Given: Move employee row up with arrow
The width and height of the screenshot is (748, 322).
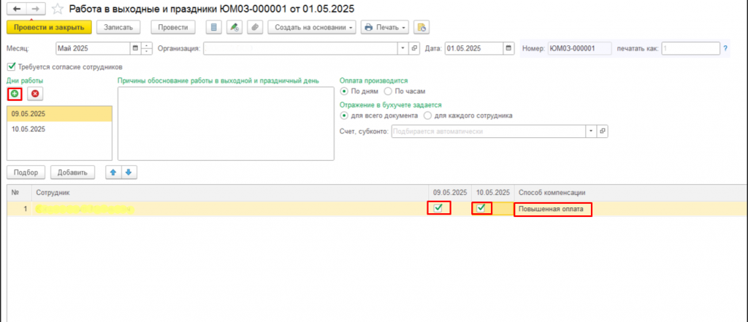Looking at the screenshot, I should (113, 173).
